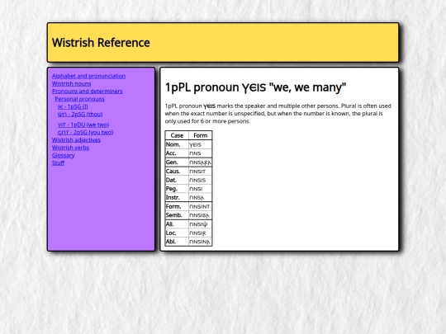Viewport: 446px width, 334px height.
Task: Select the Dat. table cell
Action: 177,180
